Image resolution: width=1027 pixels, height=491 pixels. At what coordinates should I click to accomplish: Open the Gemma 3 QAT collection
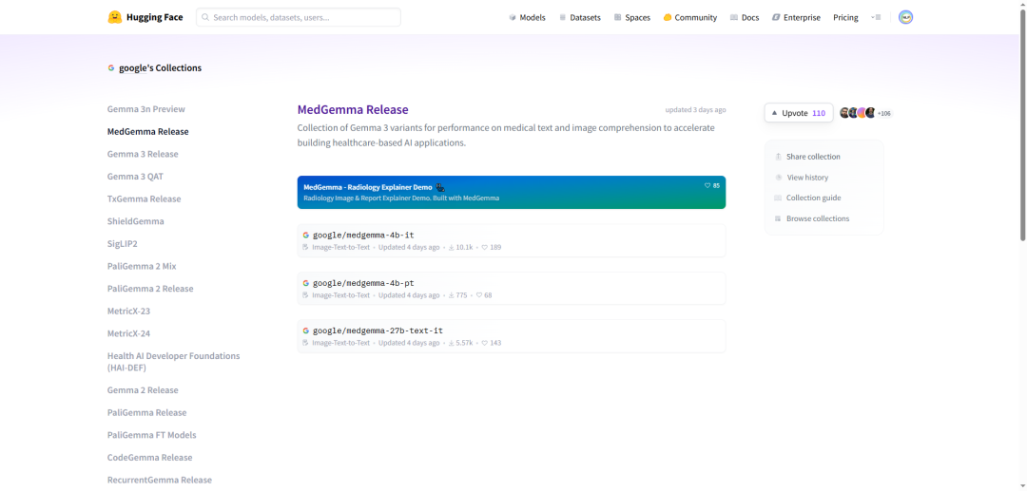pos(136,177)
